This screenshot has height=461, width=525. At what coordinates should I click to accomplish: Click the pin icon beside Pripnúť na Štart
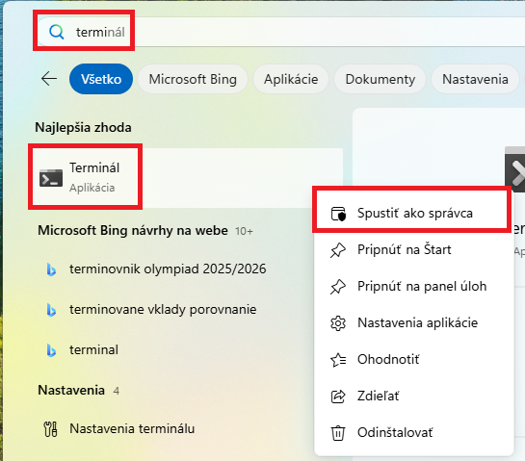(338, 250)
